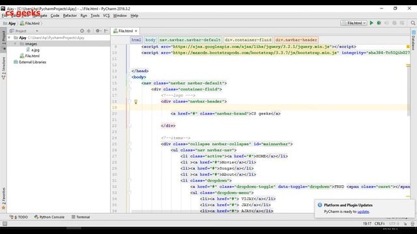
Task: Click the 19:17 cursor position in status bar
Action: tap(367, 224)
